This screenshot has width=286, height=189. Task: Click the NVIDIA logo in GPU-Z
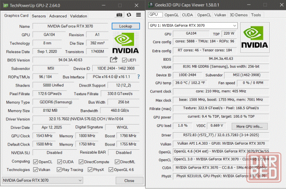click(125, 43)
